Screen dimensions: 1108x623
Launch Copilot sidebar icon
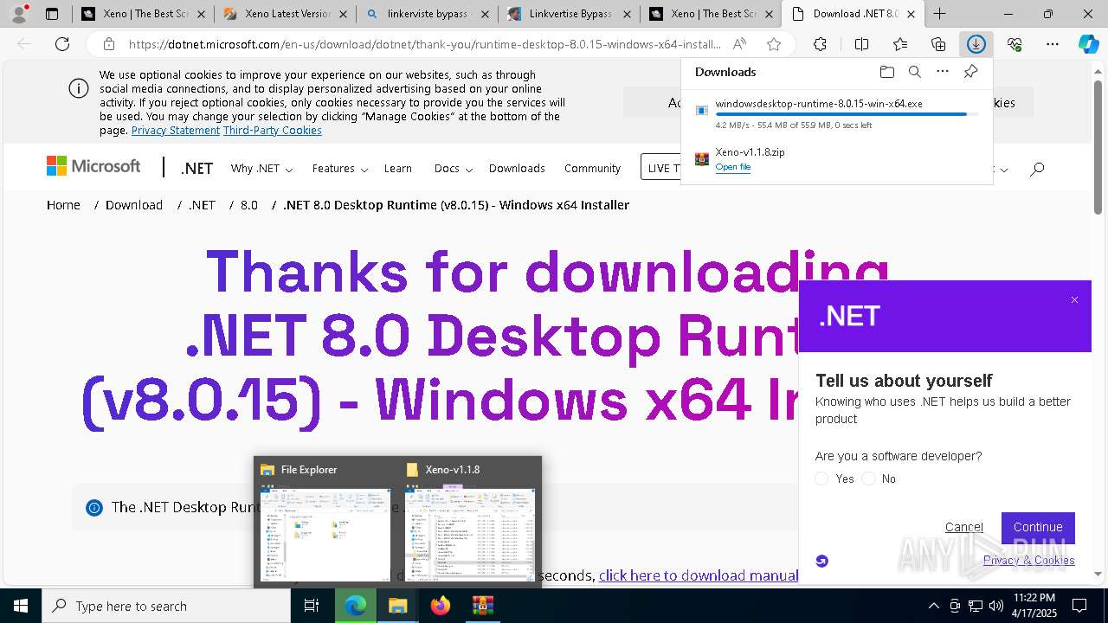[x=1088, y=44]
